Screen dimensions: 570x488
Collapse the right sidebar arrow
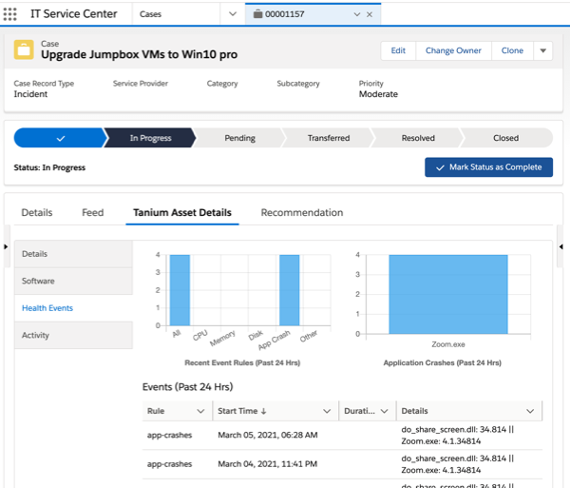pos(560,247)
